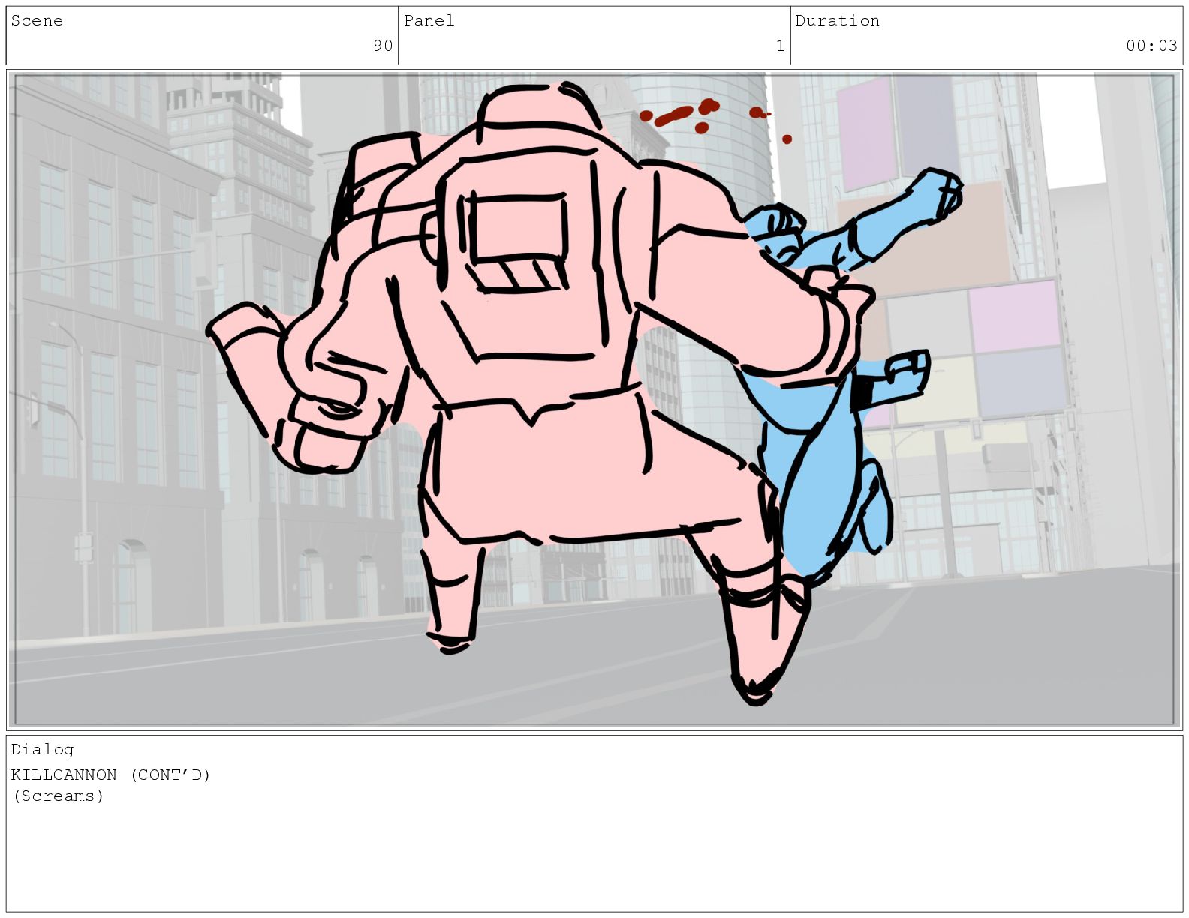Click the (Screams) dialog text

pos(58,796)
